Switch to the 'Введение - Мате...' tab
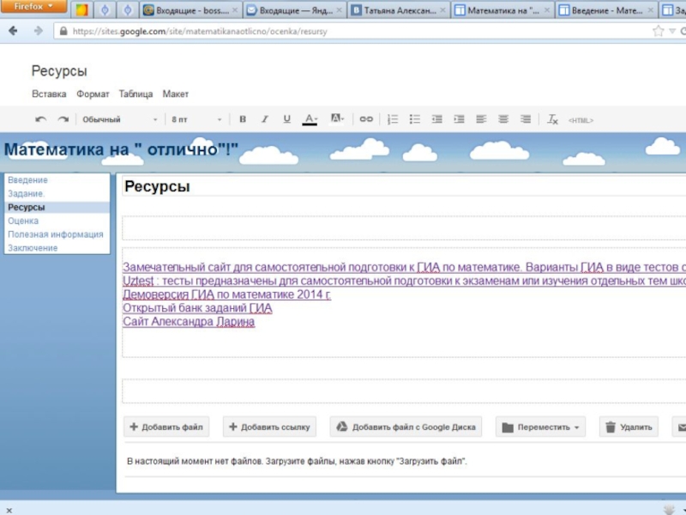Image resolution: width=686 pixels, height=515 pixels. (x=606, y=10)
